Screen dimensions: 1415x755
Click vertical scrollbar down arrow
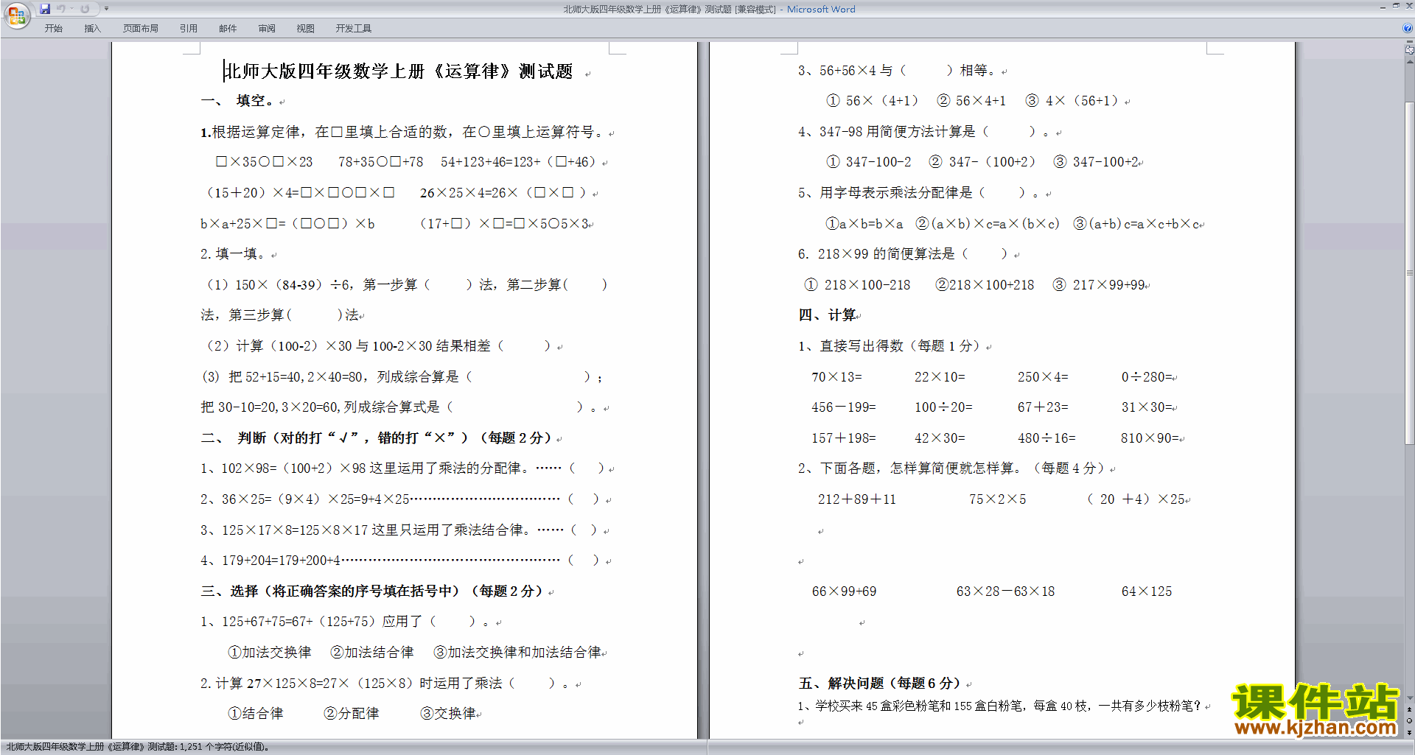click(x=1410, y=698)
